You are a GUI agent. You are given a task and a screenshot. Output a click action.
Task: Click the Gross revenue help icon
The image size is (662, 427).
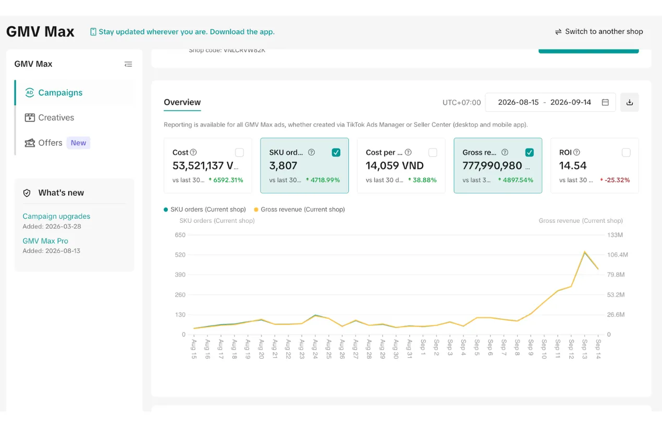(x=505, y=153)
